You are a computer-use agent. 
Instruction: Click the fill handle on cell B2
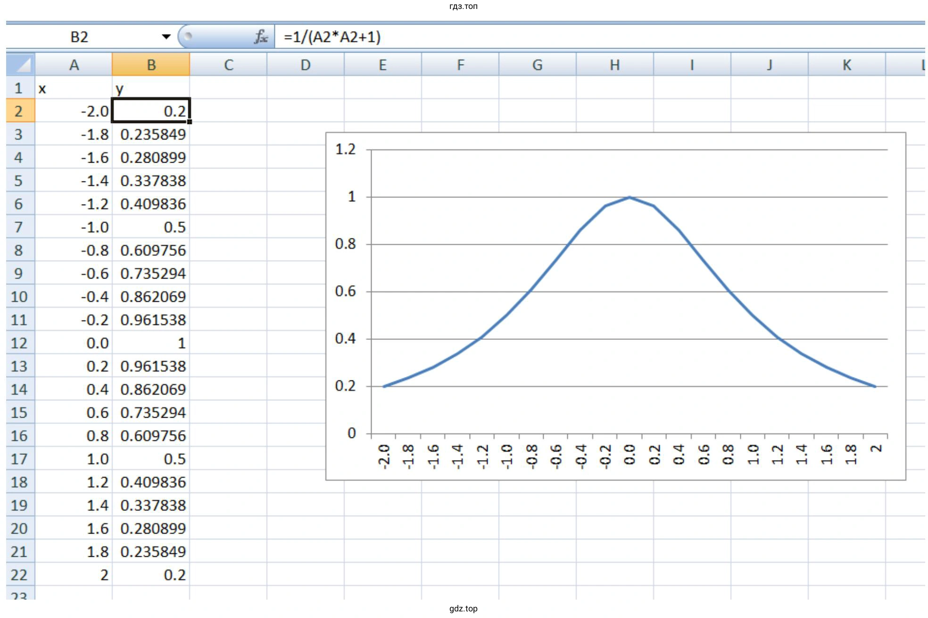point(190,122)
